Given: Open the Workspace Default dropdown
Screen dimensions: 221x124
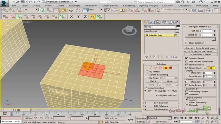Looking at the screenshot, I should pos(60,2).
